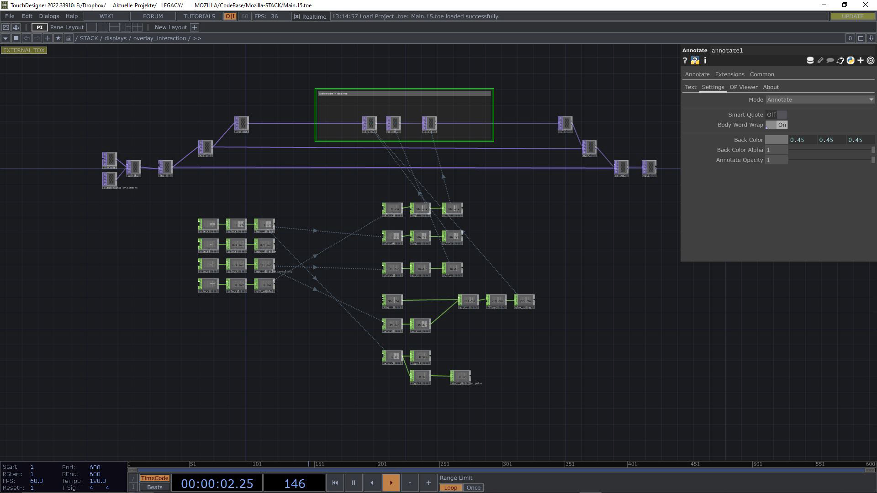Screen dimensions: 877x493
Task: Expand path with the >> chevrons
Action: point(197,38)
